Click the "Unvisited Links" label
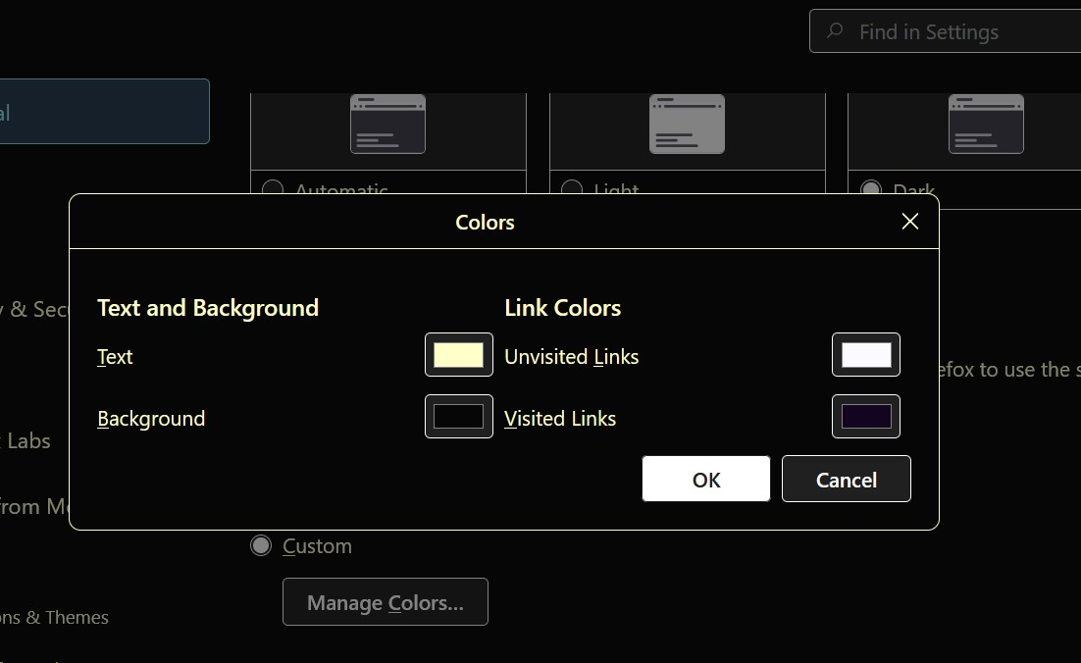This screenshot has width=1081, height=663. [x=572, y=357]
